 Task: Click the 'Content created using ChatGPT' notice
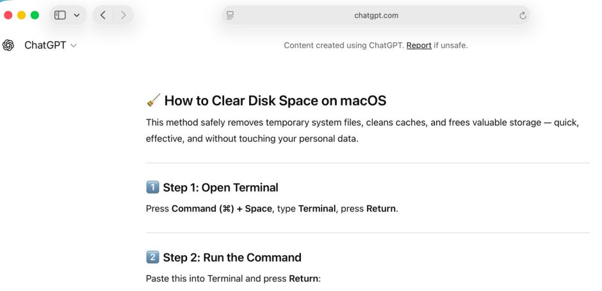(344, 46)
